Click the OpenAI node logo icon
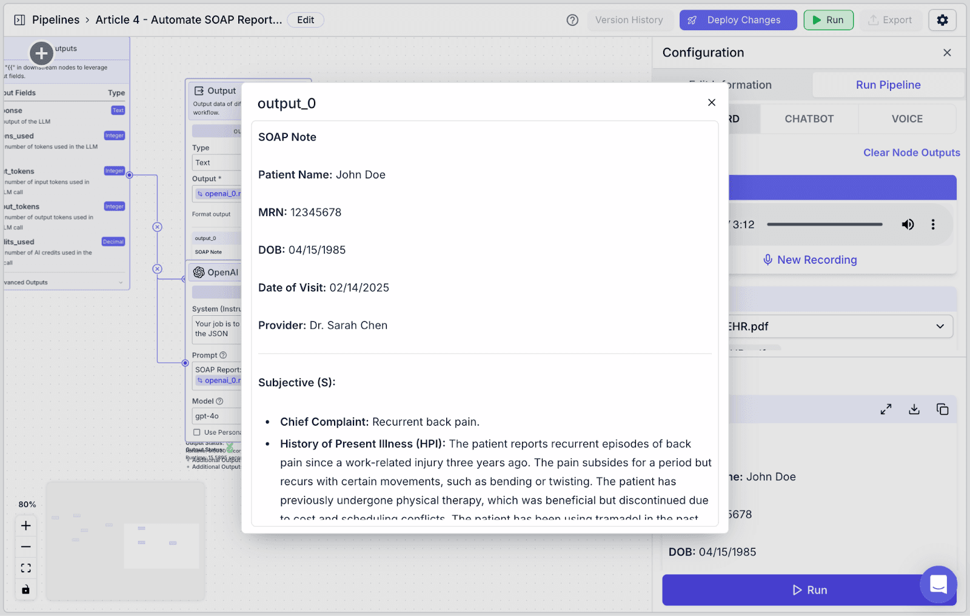 tap(199, 272)
